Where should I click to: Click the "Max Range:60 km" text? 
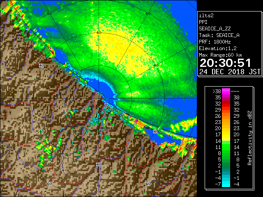point(220,55)
